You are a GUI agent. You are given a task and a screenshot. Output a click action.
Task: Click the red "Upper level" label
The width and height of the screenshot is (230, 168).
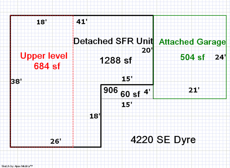tap(44, 56)
